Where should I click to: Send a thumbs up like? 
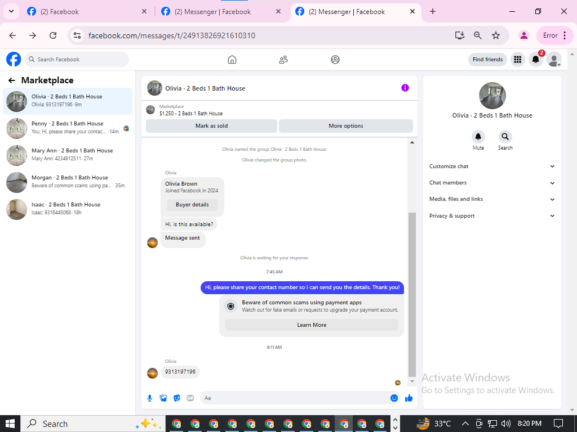[x=409, y=398]
